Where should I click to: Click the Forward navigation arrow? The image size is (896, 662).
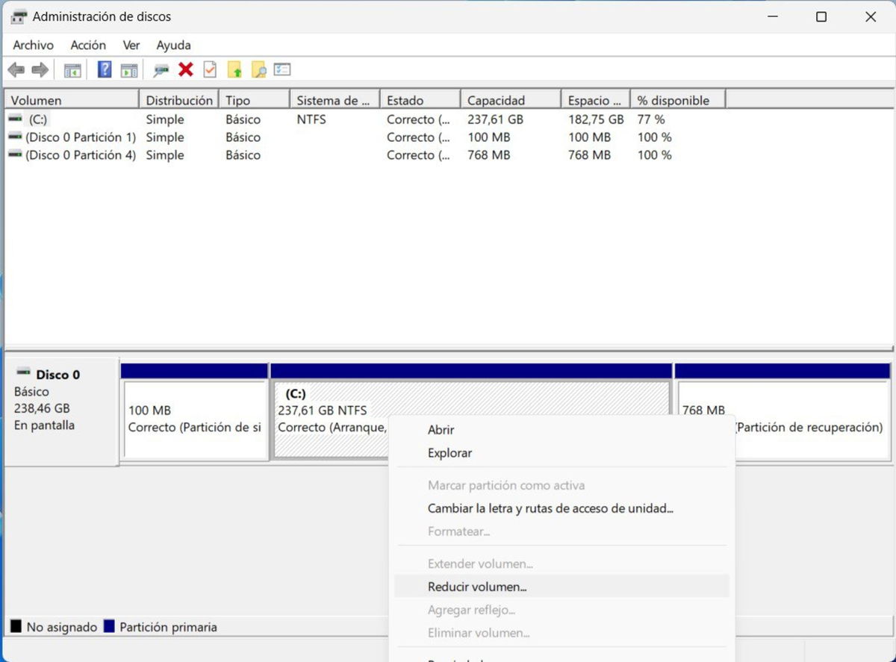point(37,69)
